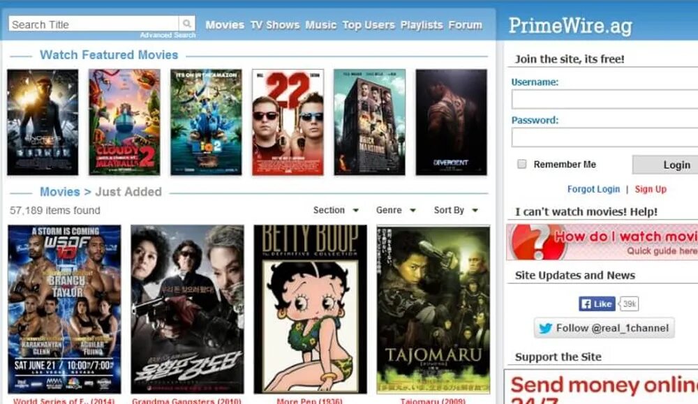The width and height of the screenshot is (698, 404).
Task: Open the Tajomaru movie poster
Action: [433, 309]
